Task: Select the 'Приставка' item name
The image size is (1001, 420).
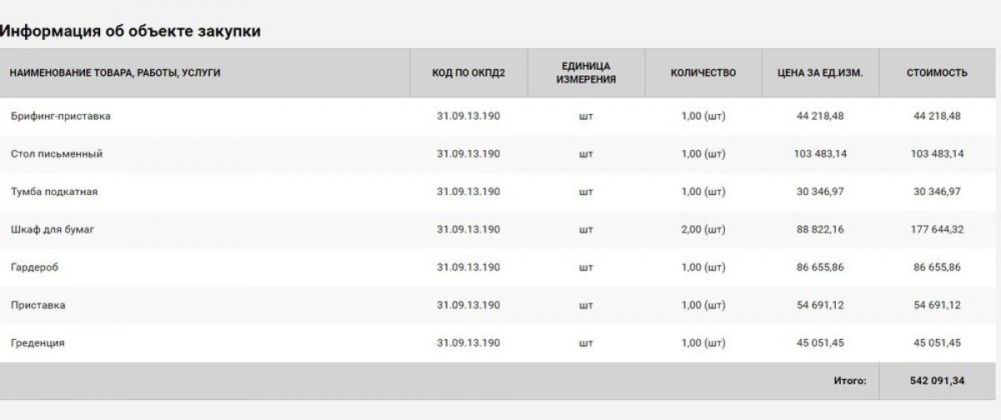Action: click(38, 305)
